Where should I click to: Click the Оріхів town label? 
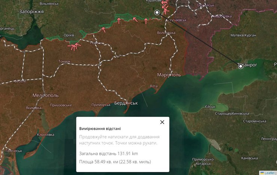(x=69, y=35)
